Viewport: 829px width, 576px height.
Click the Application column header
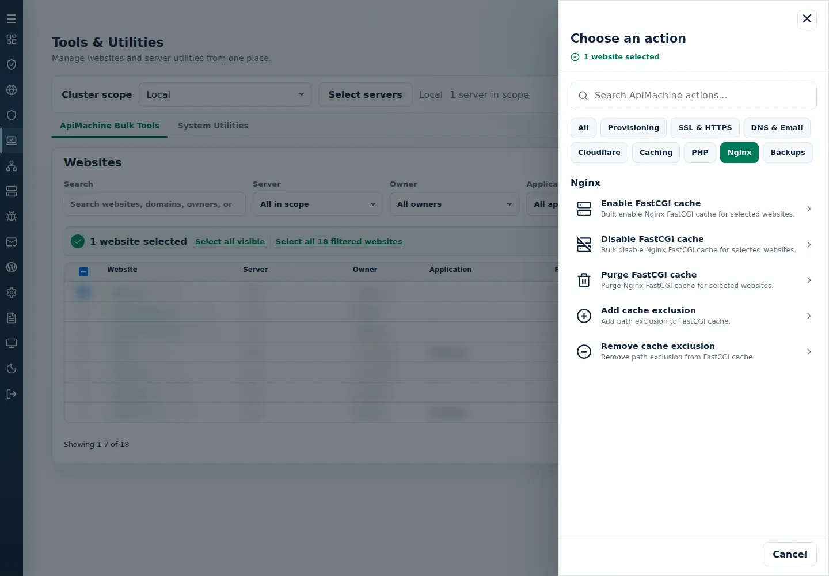(450, 270)
